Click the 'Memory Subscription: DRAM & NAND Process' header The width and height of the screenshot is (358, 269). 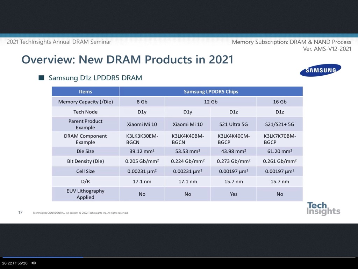coord(292,42)
